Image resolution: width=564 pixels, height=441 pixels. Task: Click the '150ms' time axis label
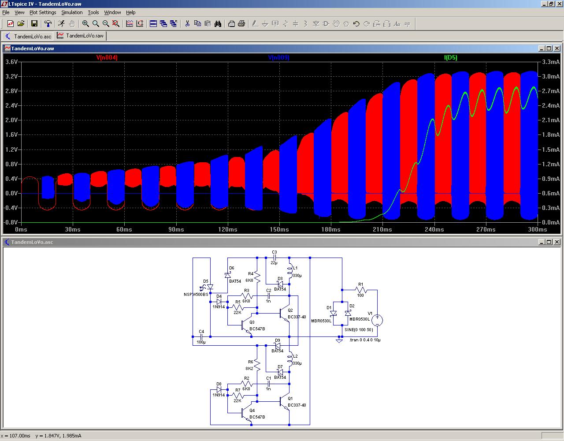click(x=279, y=229)
